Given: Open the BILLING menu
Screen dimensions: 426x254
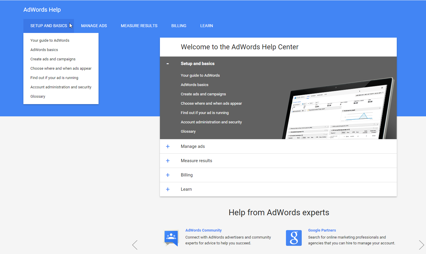Looking at the screenshot, I should click(179, 26).
